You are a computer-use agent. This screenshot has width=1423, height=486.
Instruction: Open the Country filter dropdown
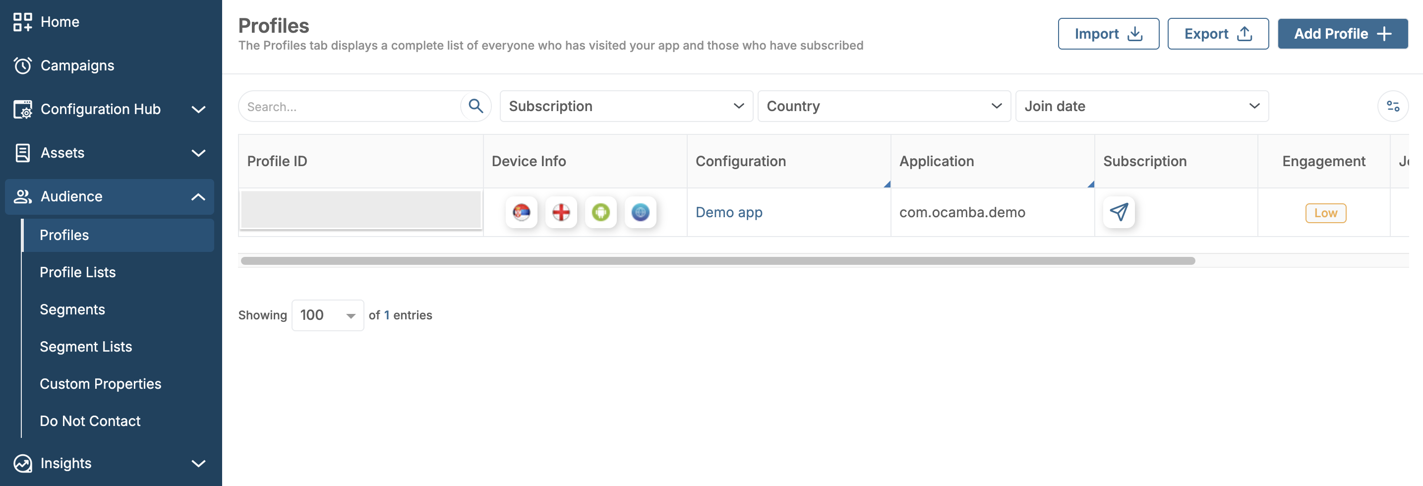coord(884,106)
